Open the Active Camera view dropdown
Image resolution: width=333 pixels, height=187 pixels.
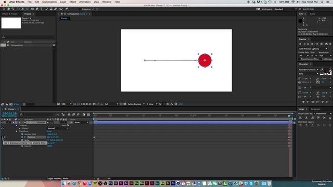[136, 104]
